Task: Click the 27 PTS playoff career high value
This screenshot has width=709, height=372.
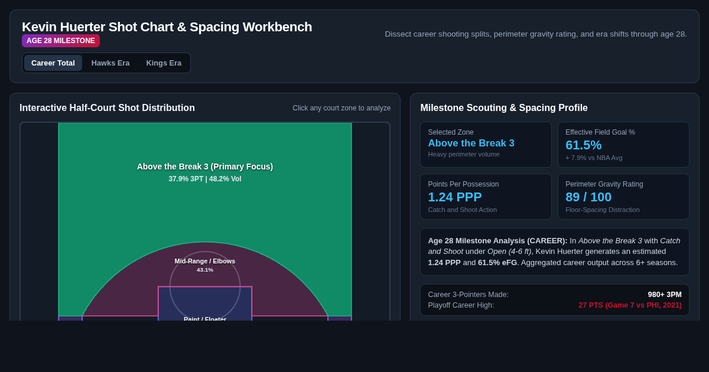Action: point(630,305)
